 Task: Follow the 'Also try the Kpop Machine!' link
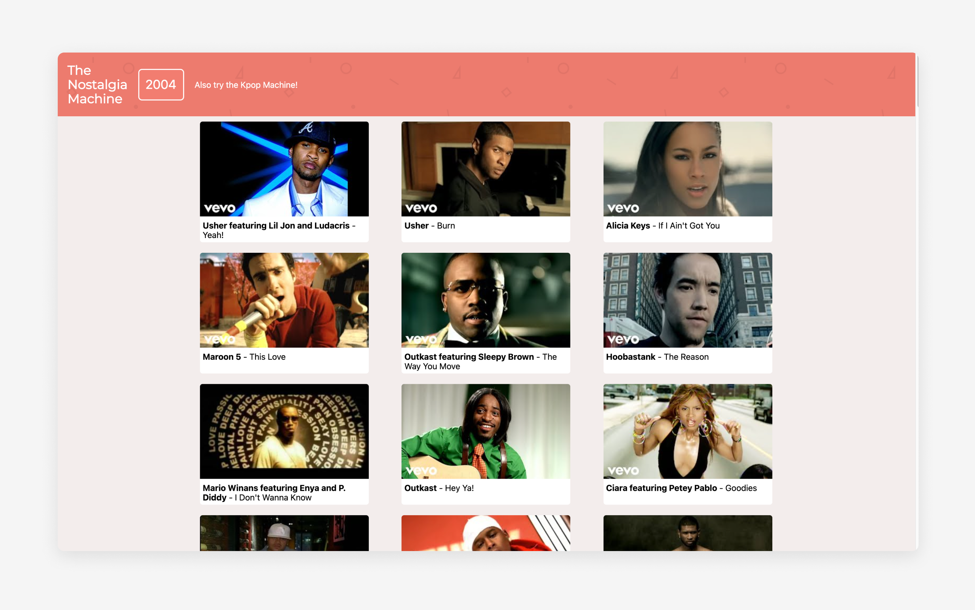coord(246,85)
